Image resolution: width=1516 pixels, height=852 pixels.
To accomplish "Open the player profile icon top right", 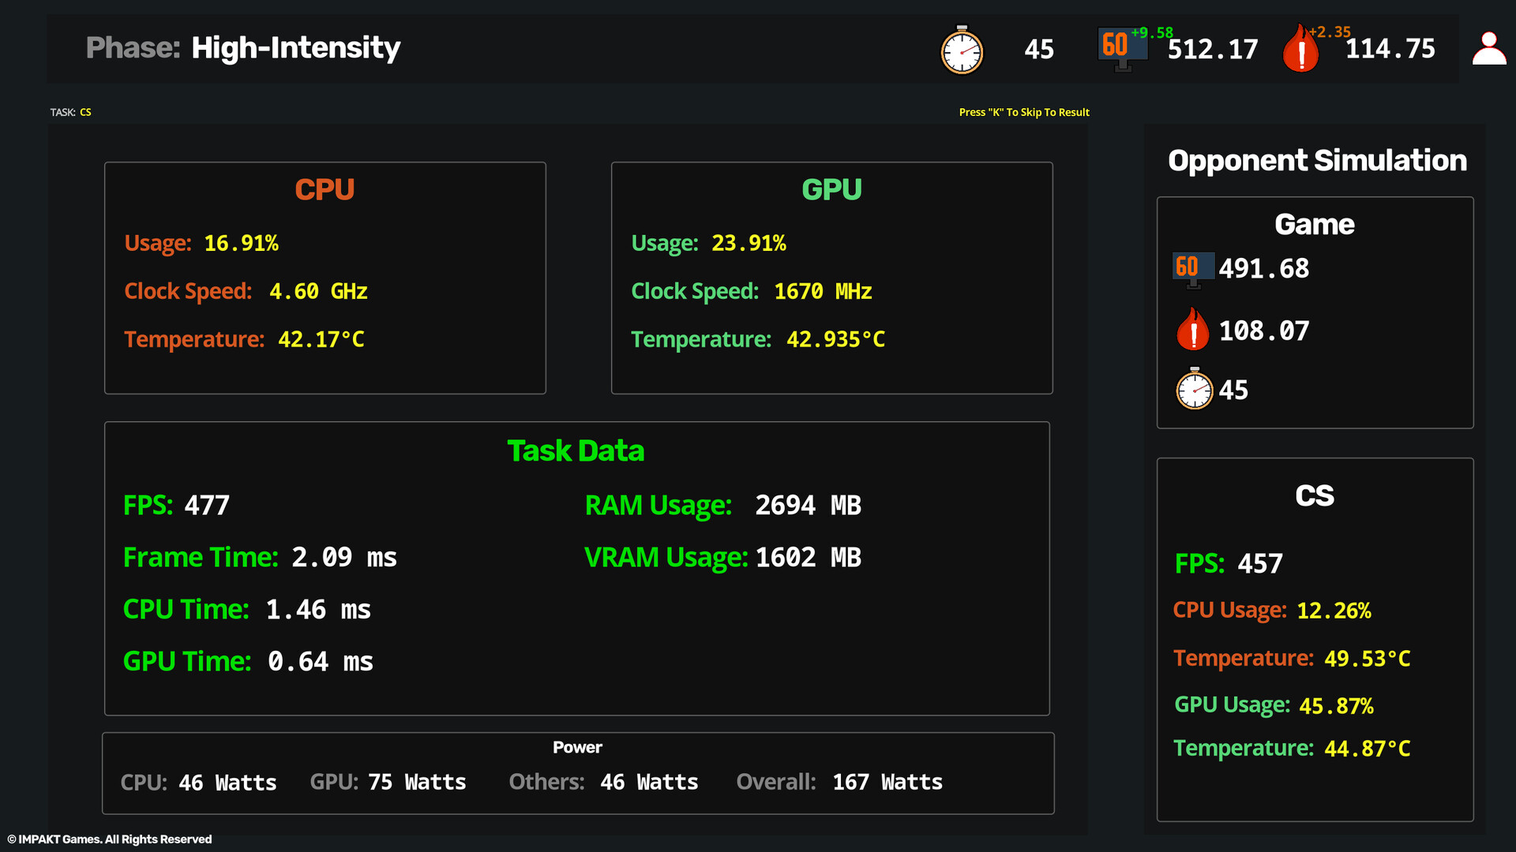I will click(1488, 47).
